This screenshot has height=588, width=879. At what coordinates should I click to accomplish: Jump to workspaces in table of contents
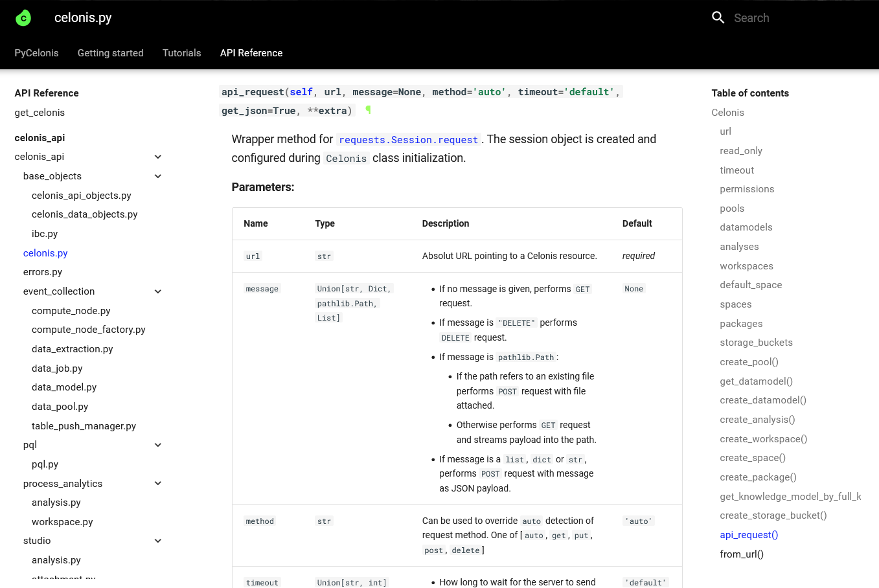tap(747, 266)
